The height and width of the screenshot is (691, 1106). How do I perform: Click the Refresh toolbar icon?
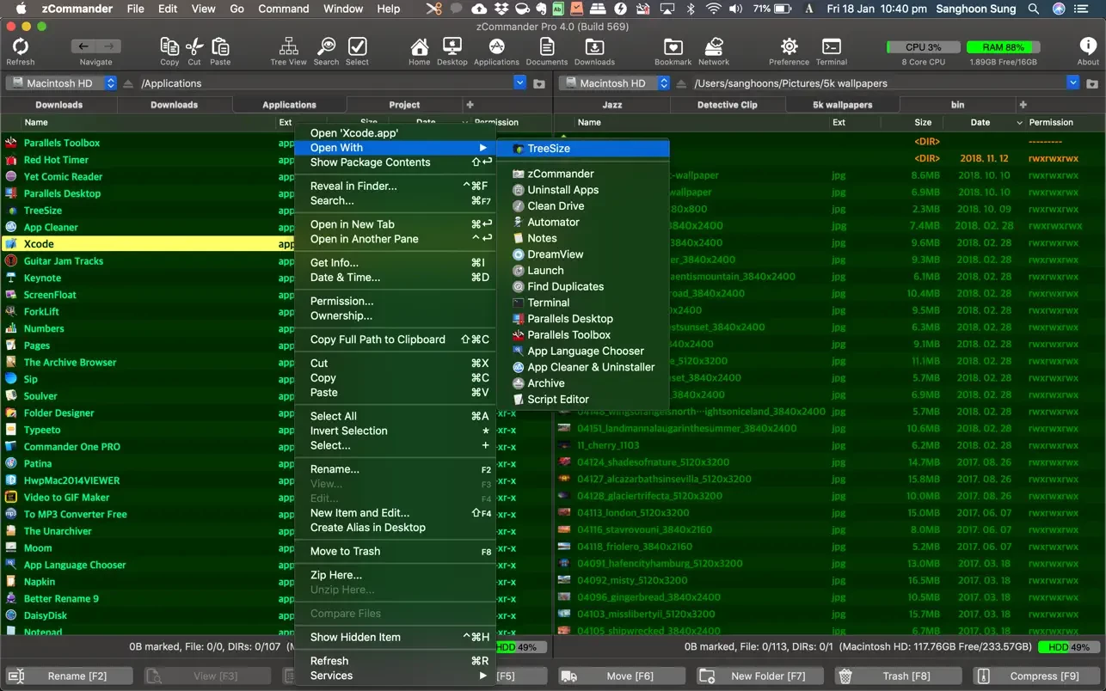[x=20, y=47]
